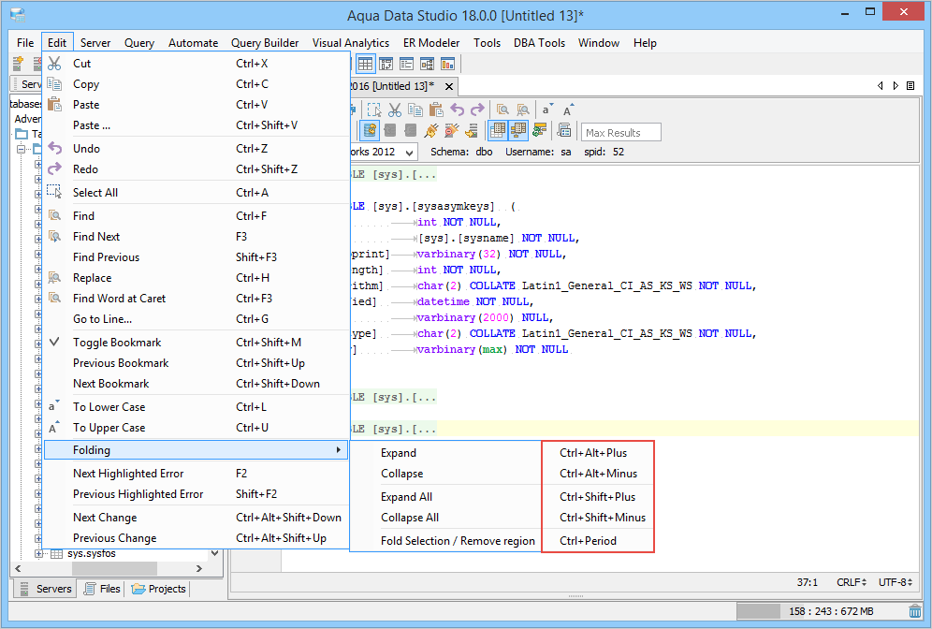Toggle Bookmark from the Edit menu
932x629 pixels.
(117, 343)
